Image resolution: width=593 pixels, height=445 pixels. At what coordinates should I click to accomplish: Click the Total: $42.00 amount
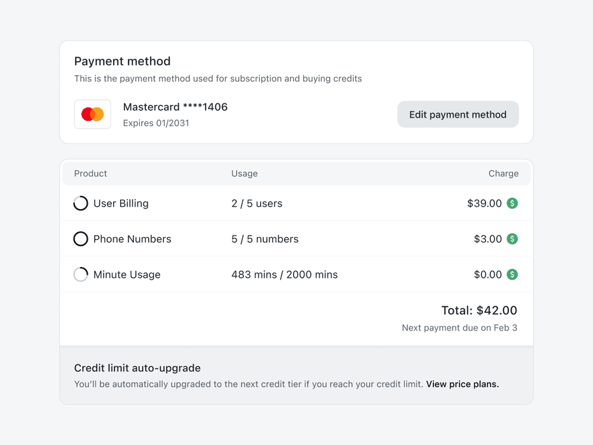click(x=479, y=310)
